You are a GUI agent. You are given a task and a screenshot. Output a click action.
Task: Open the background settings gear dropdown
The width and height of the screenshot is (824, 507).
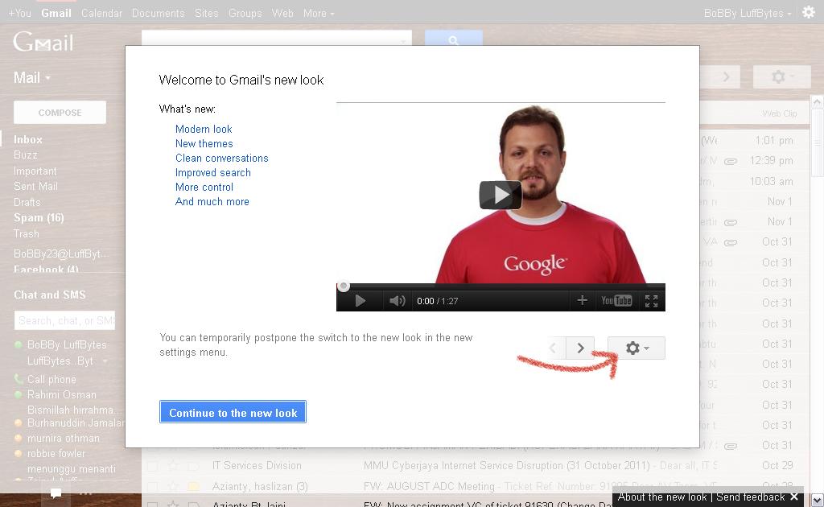tap(781, 77)
